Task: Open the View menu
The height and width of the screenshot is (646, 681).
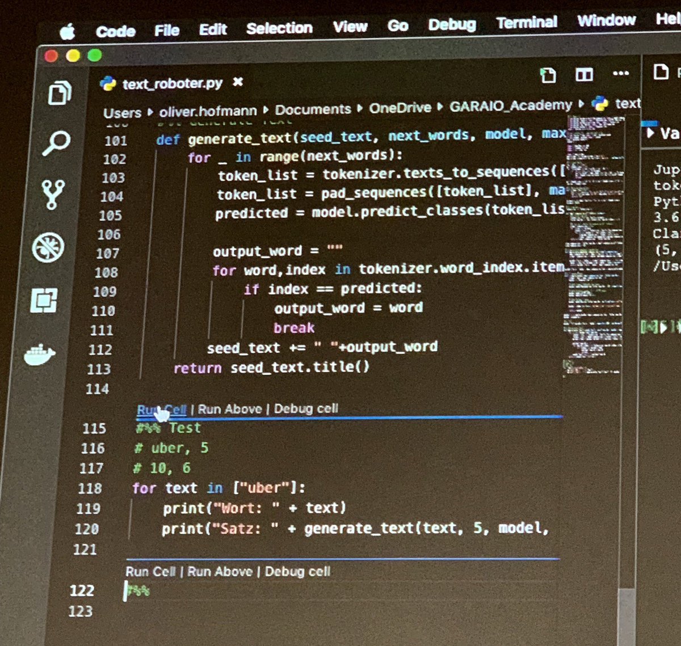Action: point(350,27)
